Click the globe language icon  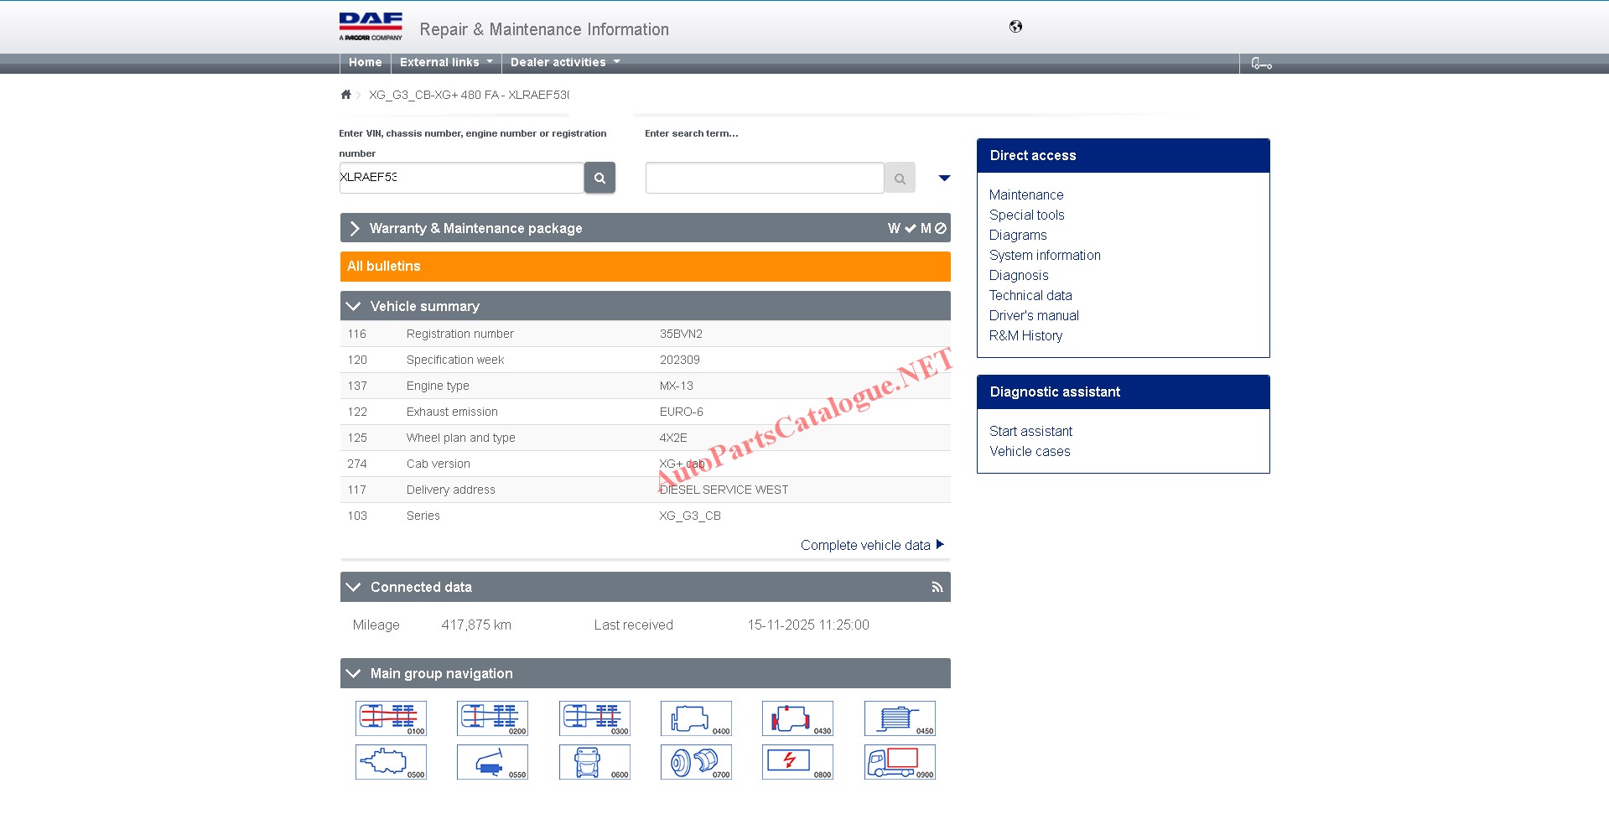pyautogui.click(x=1015, y=27)
